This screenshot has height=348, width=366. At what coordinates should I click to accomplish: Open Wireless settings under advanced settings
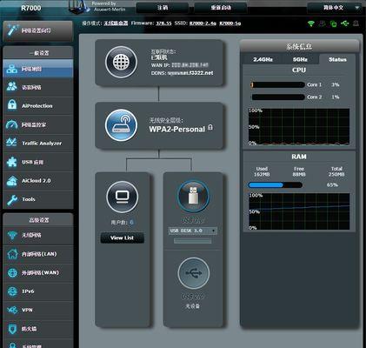click(x=38, y=235)
